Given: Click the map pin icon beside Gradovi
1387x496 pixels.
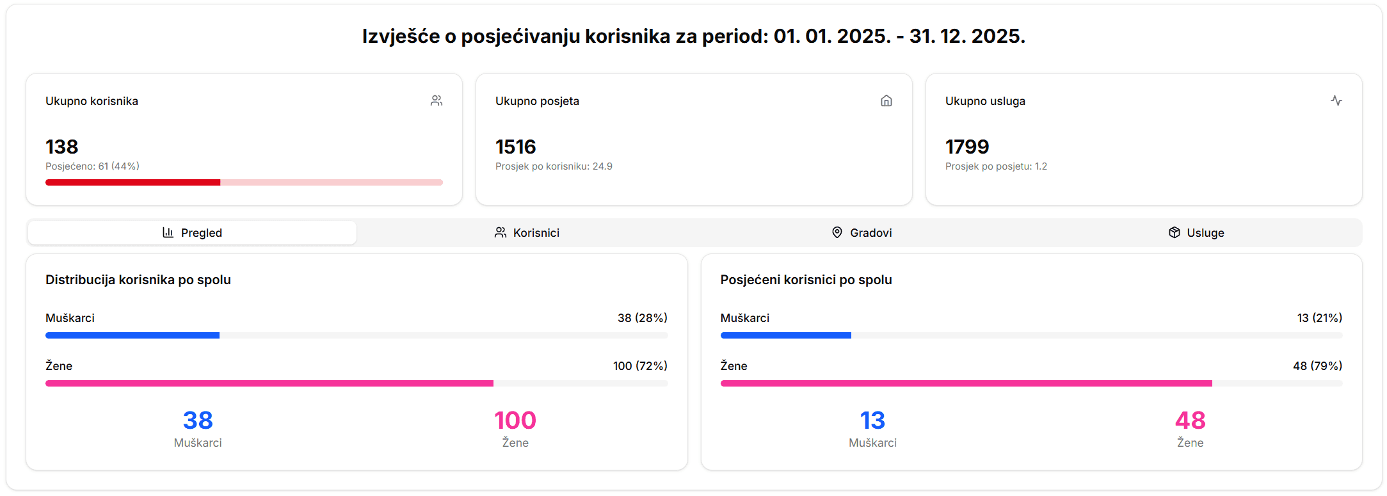Looking at the screenshot, I should pos(837,232).
